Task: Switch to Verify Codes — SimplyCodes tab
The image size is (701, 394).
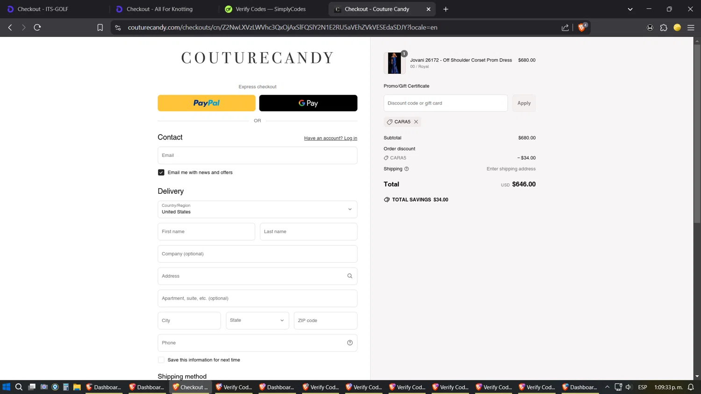Action: [x=273, y=9]
